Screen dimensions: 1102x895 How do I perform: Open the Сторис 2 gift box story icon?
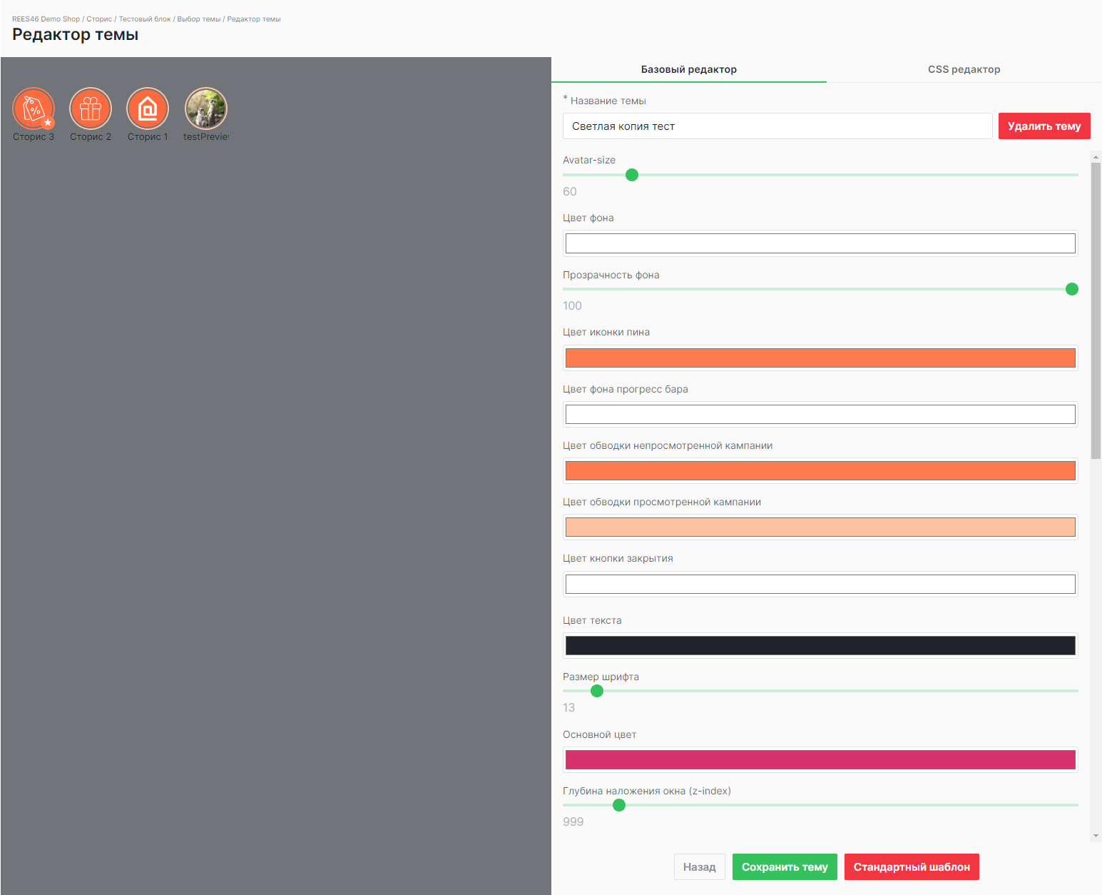pos(91,108)
